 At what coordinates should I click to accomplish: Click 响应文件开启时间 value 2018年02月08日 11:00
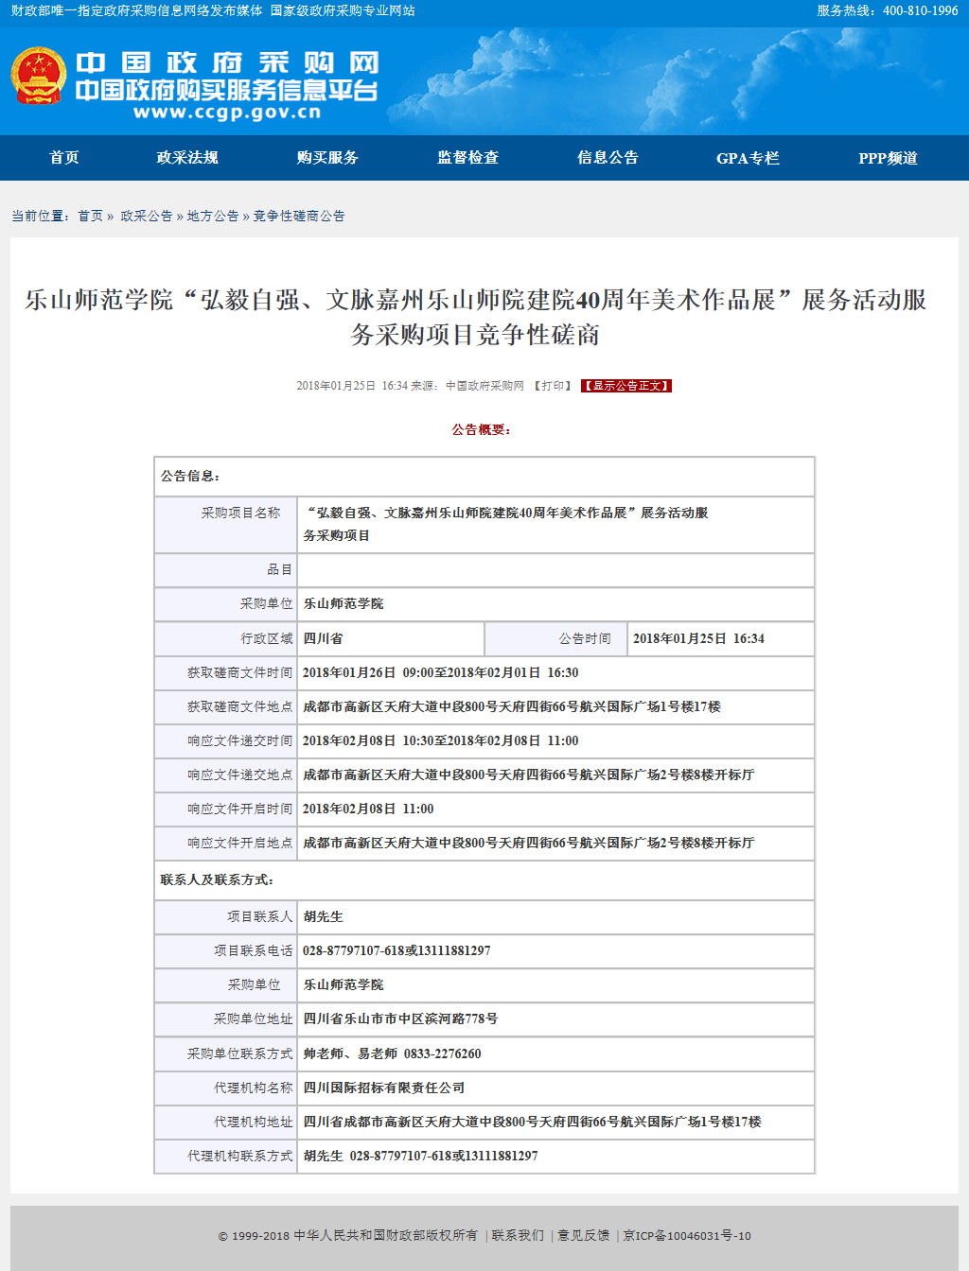(x=368, y=809)
